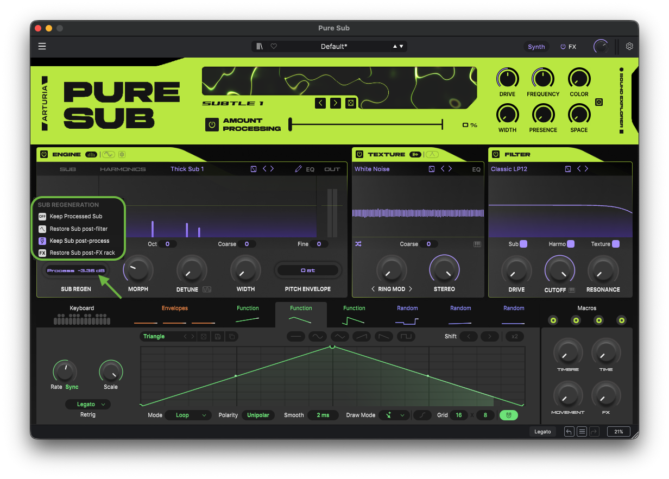Click the wave mode icon in the Engine header
669x479 pixels.
click(x=109, y=154)
